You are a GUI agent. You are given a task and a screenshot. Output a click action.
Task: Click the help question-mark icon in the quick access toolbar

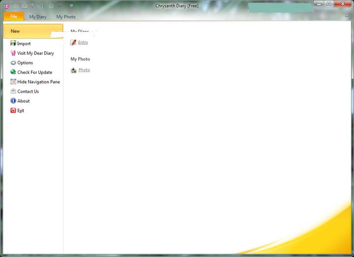click(x=60, y=6)
